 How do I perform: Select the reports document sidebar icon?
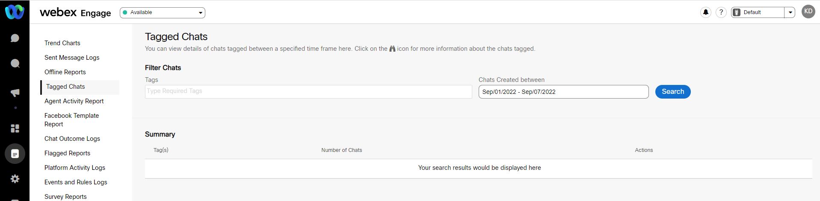coord(15,154)
